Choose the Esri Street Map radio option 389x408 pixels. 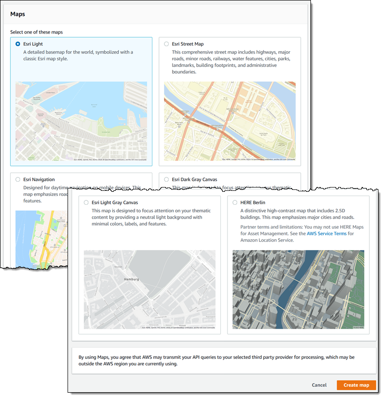166,44
